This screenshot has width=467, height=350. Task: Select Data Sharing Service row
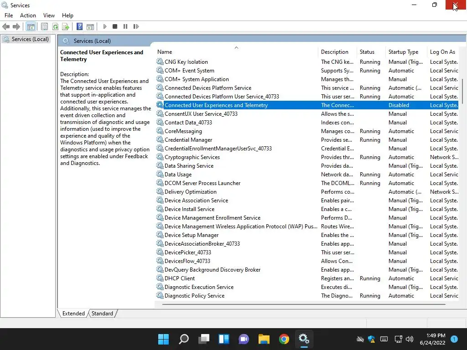pos(307,166)
